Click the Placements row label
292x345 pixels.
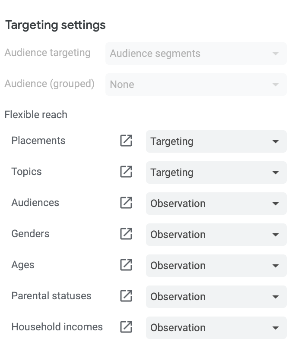(x=38, y=141)
